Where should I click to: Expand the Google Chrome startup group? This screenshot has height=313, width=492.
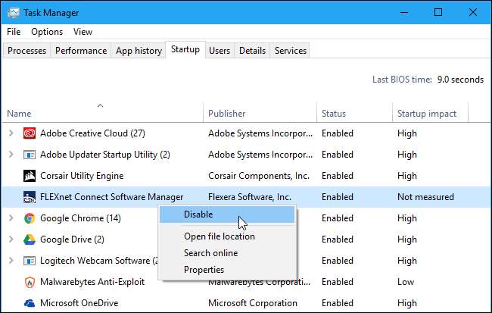tap(11, 218)
